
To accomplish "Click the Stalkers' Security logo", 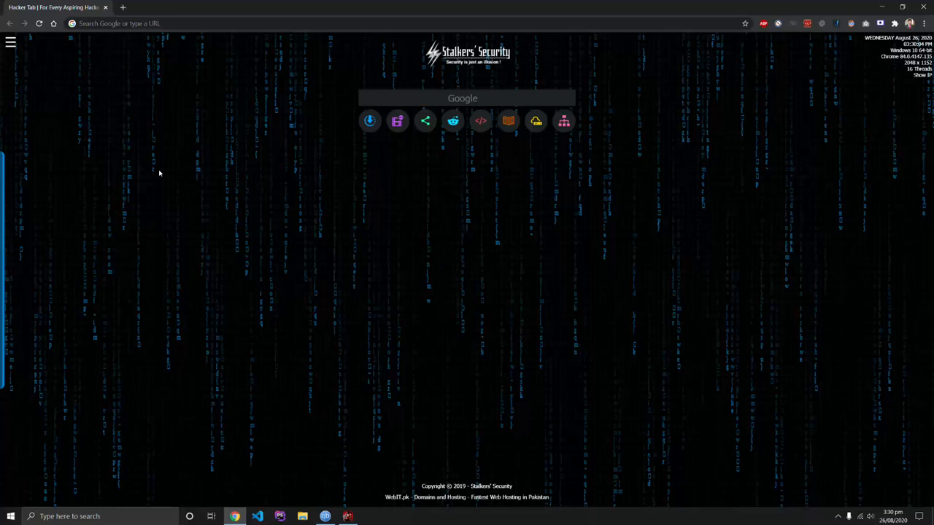I will (x=468, y=54).
